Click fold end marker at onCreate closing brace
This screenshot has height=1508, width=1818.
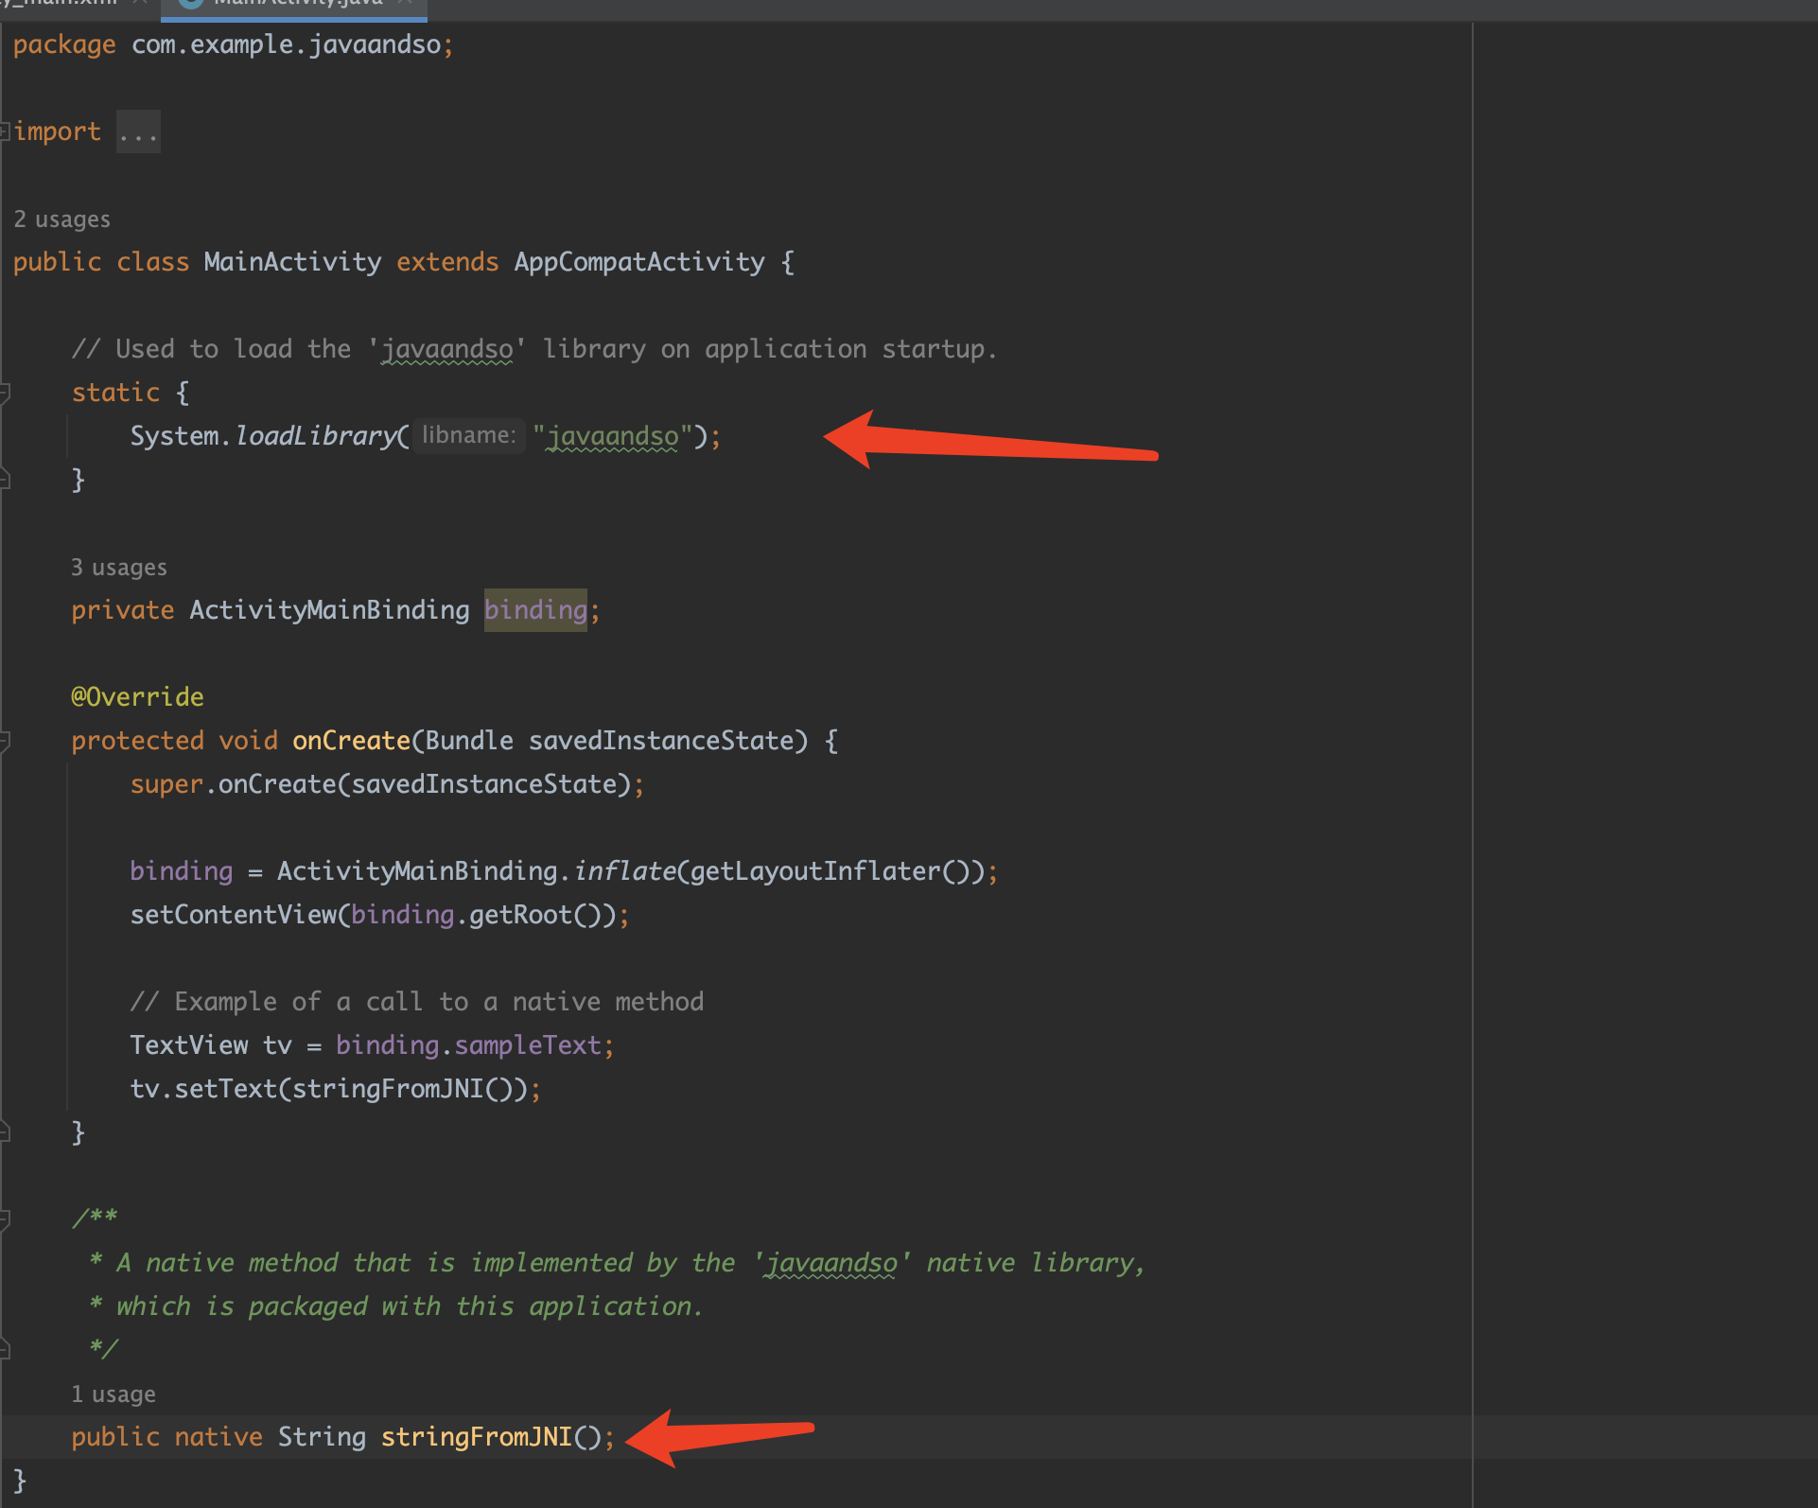(5, 1131)
